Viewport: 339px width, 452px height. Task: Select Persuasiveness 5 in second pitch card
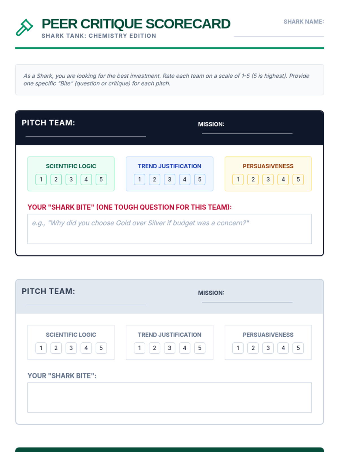298,348
